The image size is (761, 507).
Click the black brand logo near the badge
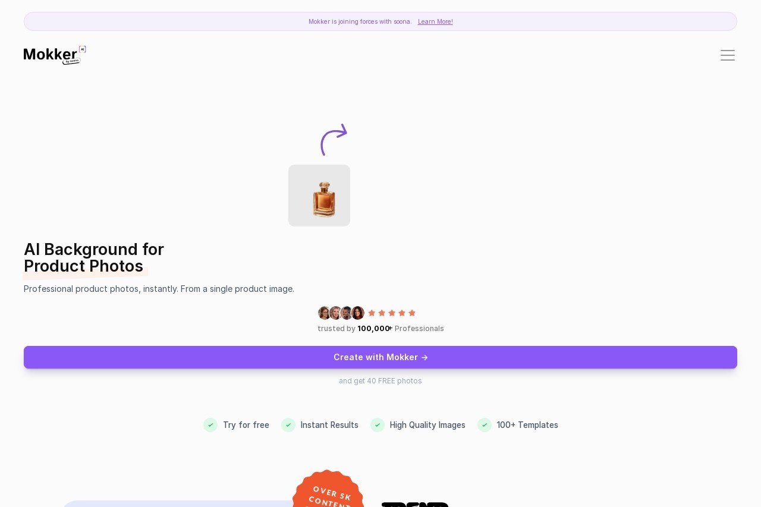click(415, 505)
